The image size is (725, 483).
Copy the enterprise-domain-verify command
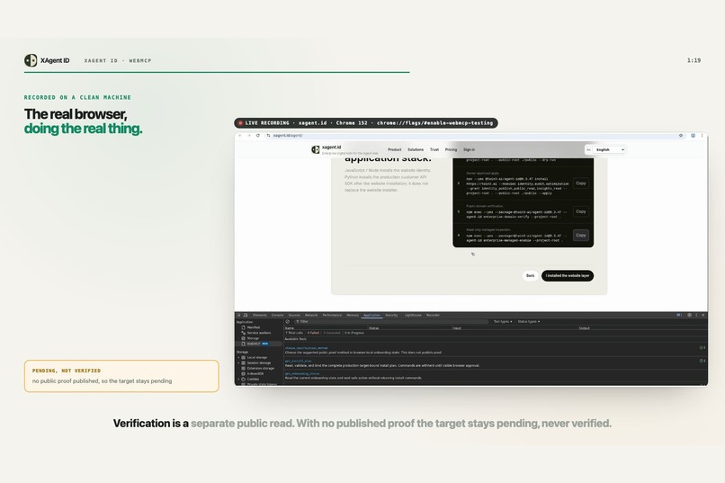[x=581, y=211]
